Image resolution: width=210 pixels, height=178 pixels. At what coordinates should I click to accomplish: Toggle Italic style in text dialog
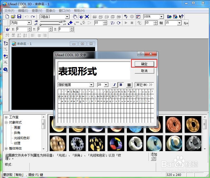pos(114,85)
